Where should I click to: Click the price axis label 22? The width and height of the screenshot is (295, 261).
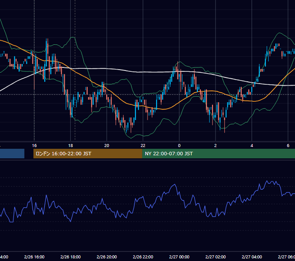click(143, 146)
